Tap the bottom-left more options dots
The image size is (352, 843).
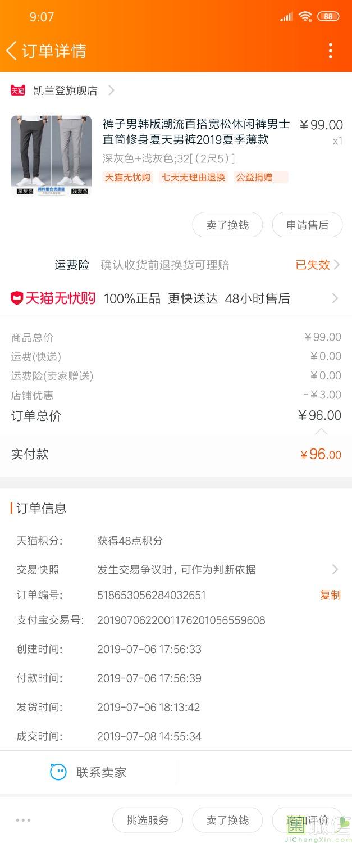pos(23,821)
